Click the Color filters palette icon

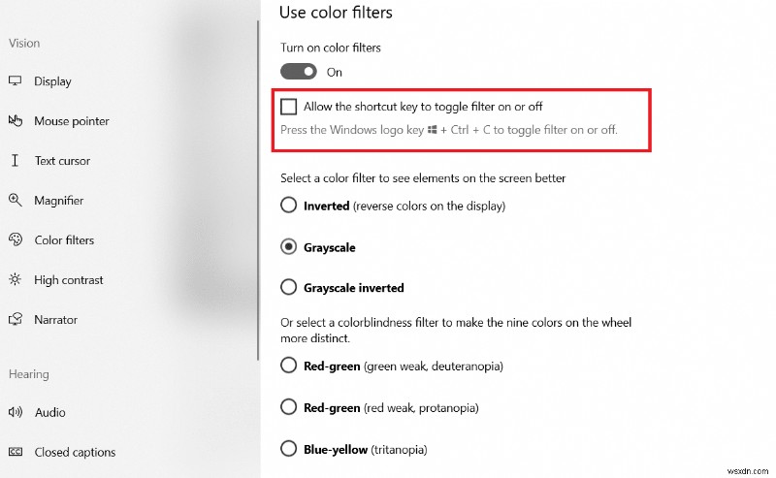coord(16,240)
